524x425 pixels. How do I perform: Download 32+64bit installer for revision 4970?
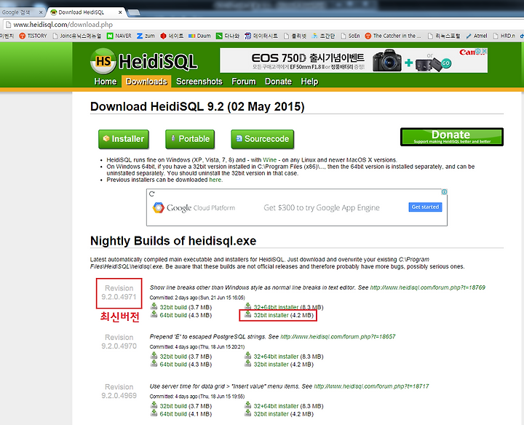coord(276,357)
